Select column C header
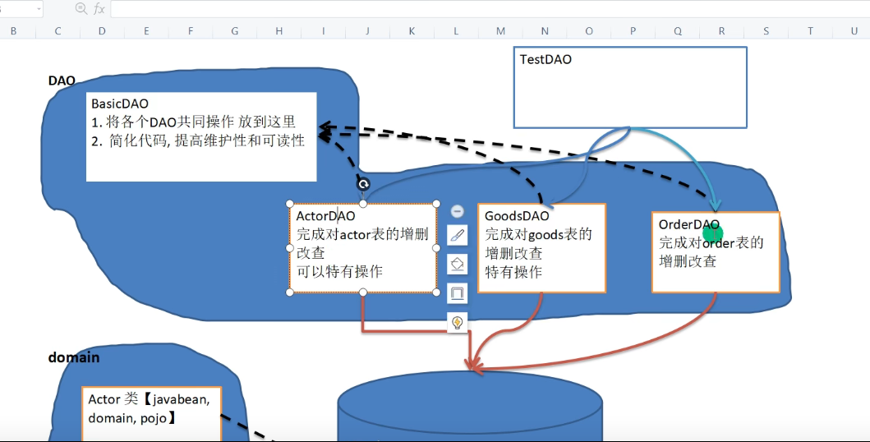Image resolution: width=870 pixels, height=442 pixels. click(x=58, y=31)
